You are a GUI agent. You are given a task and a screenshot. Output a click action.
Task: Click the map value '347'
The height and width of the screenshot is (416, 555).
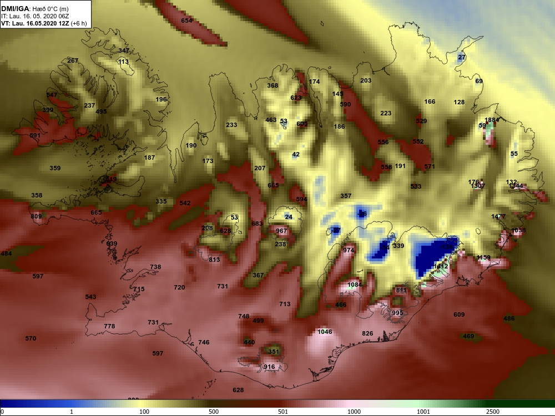[x=124, y=50]
